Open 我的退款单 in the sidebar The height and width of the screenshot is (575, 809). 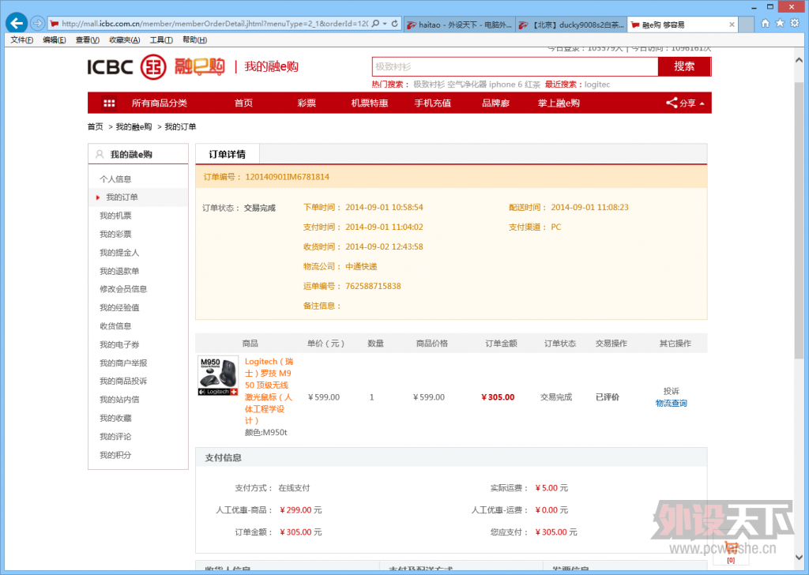point(119,271)
